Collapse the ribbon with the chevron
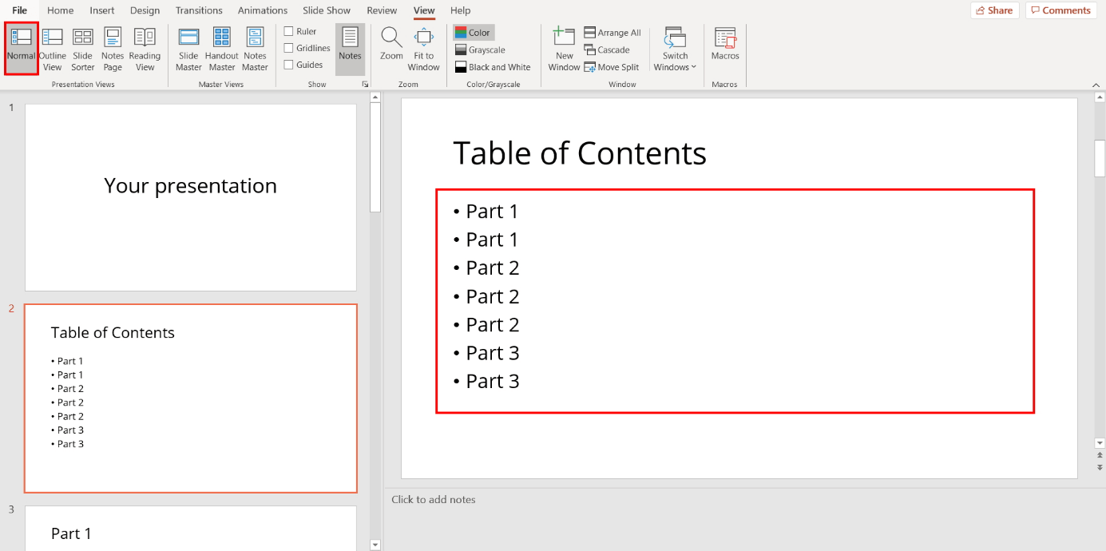This screenshot has width=1106, height=551. click(x=1096, y=84)
